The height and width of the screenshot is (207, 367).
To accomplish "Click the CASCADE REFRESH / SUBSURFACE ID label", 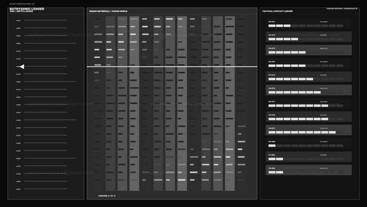I will [342, 9].
